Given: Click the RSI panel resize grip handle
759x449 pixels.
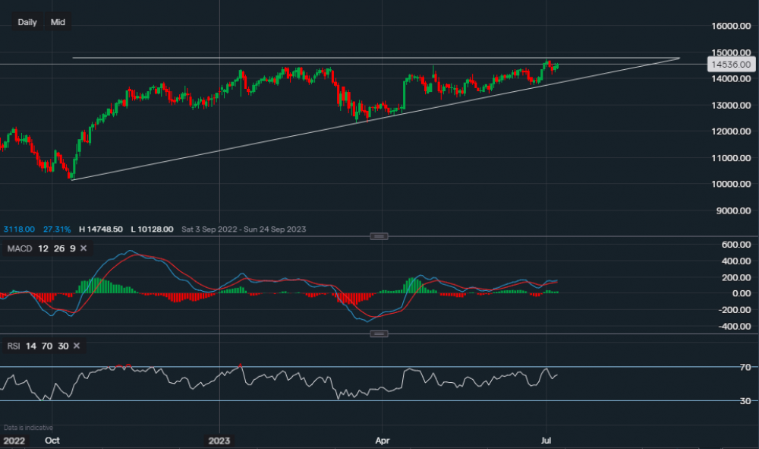Looking at the screenshot, I should pyautogui.click(x=378, y=333).
